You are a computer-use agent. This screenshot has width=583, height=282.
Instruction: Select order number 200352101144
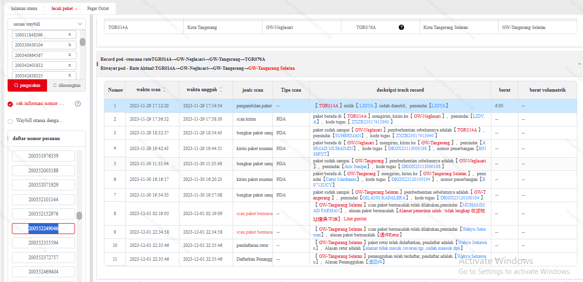click(x=43, y=199)
